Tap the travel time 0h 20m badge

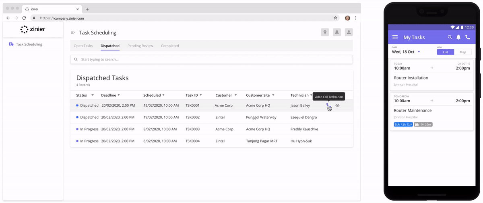pos(423,124)
